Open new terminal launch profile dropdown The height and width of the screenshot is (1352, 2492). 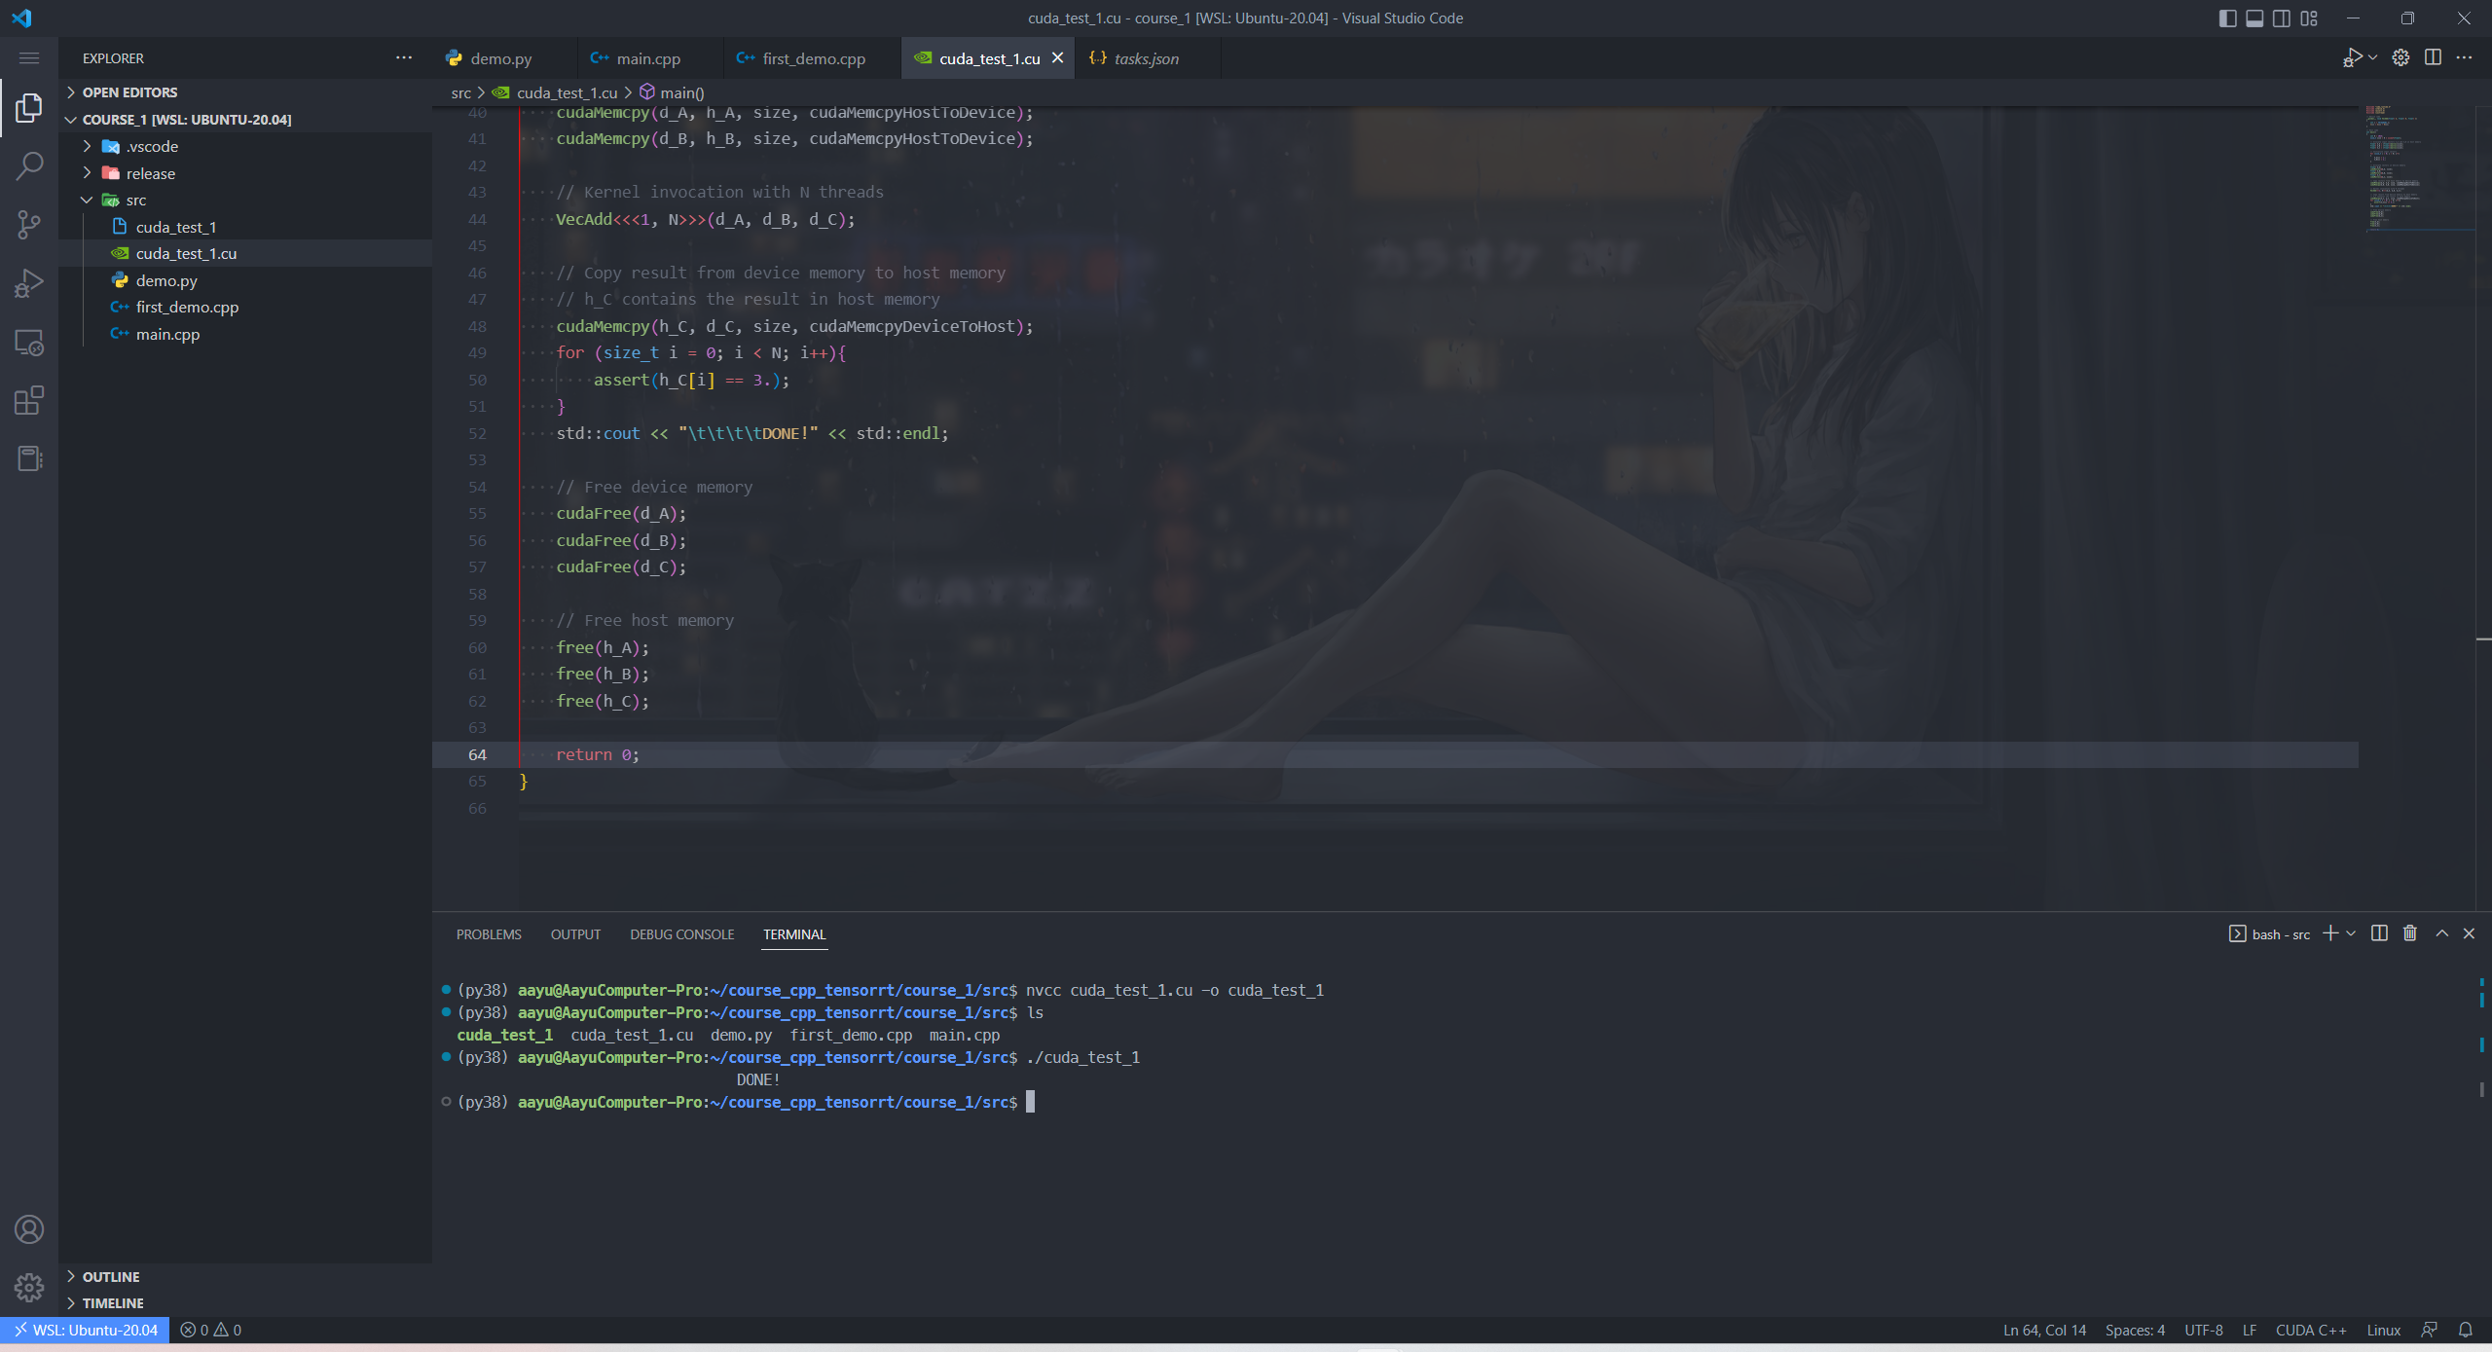pyautogui.click(x=2351, y=933)
